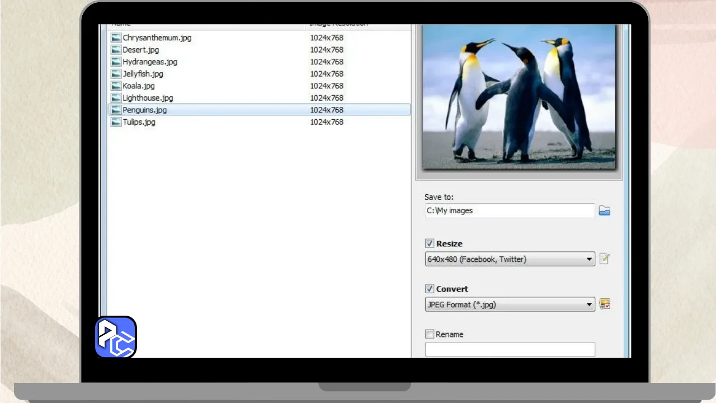Click the Koala.jpg image file icon
716x403 pixels.
point(116,86)
